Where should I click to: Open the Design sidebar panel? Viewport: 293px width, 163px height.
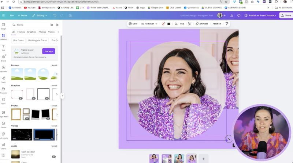pyautogui.click(x=3, y=26)
